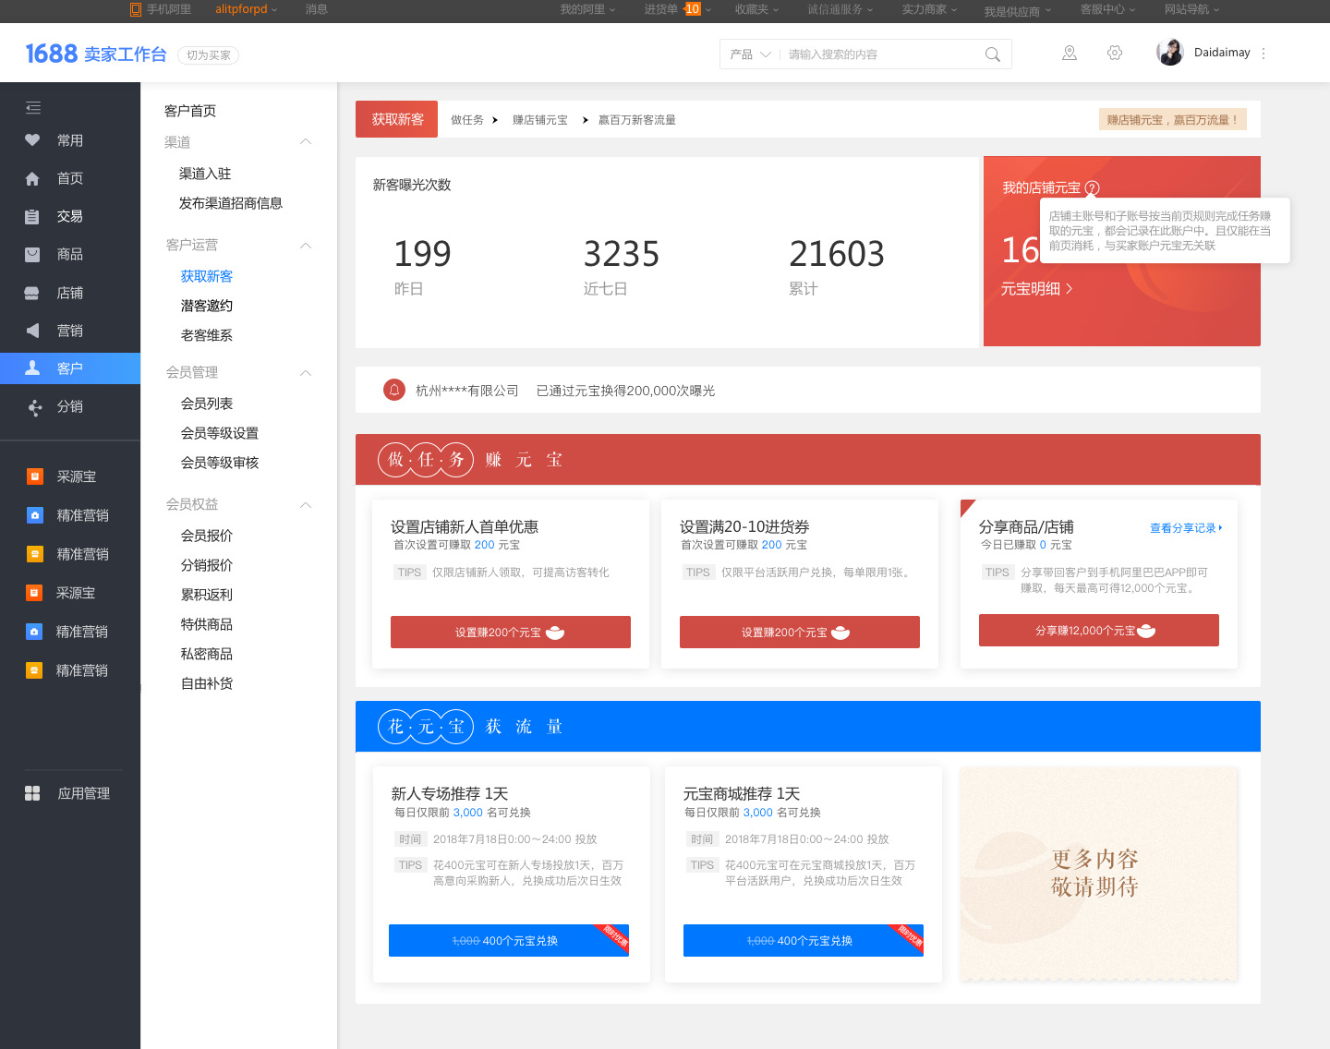The width and height of the screenshot is (1330, 1049).
Task: Click the 我的店铺元宝 help question mark
Action: pyautogui.click(x=1093, y=187)
